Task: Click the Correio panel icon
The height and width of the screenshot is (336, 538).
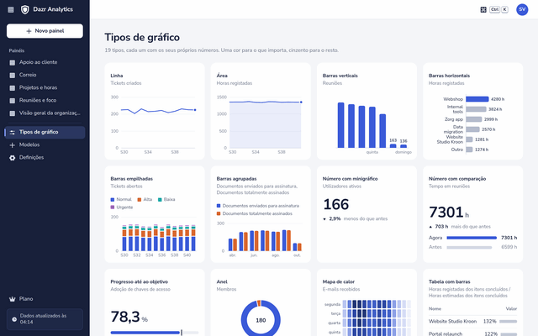Action: [13, 75]
